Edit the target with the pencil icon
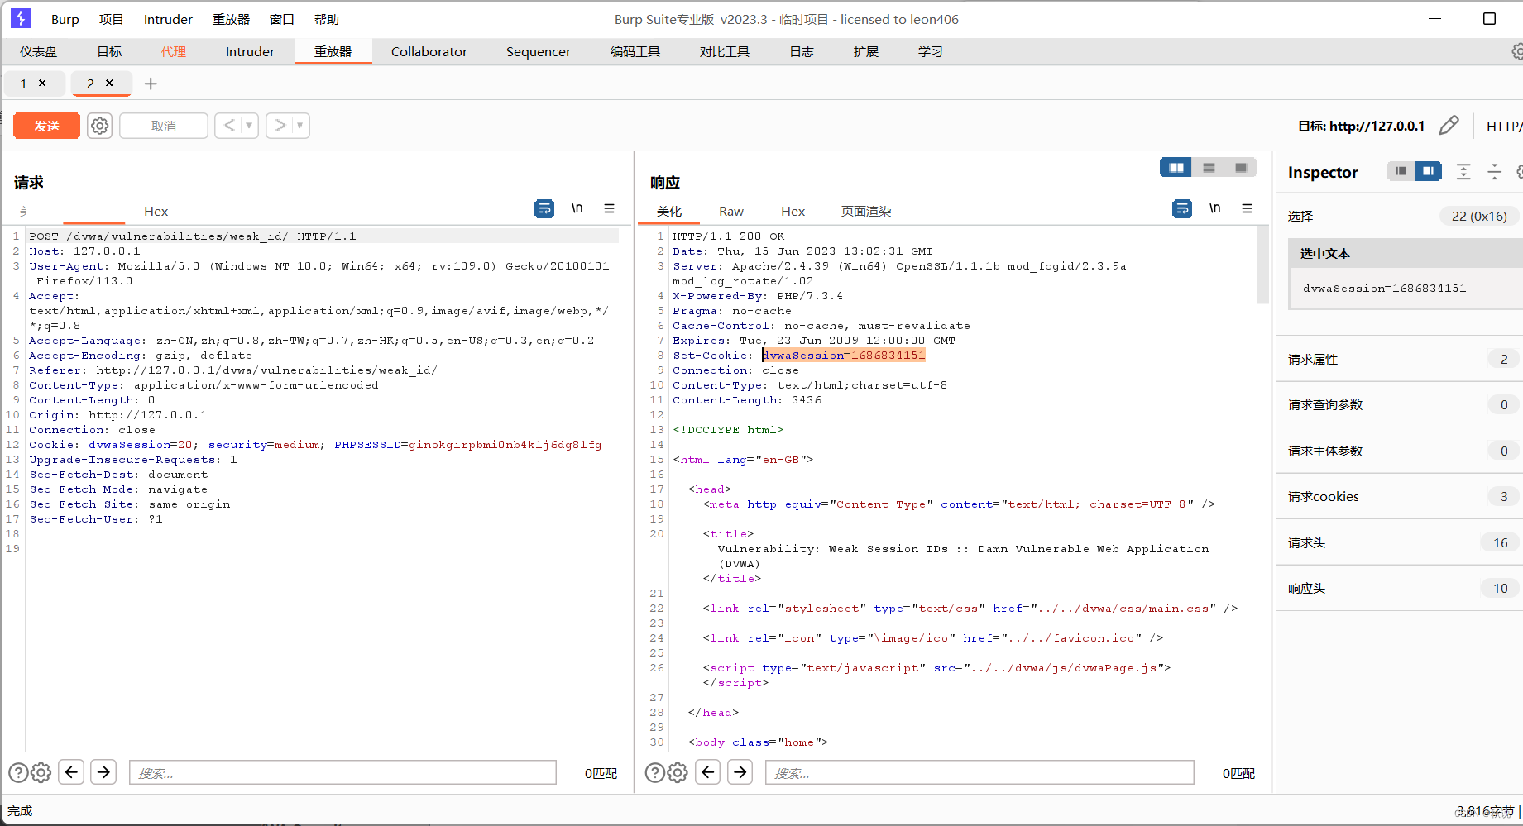 click(x=1449, y=126)
